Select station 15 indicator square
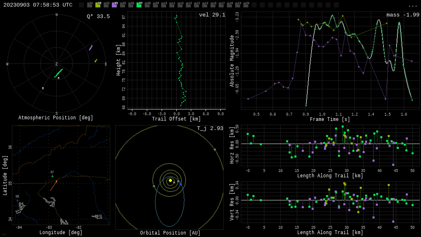Viewport: 421px width, 237px height. (205, 5)
